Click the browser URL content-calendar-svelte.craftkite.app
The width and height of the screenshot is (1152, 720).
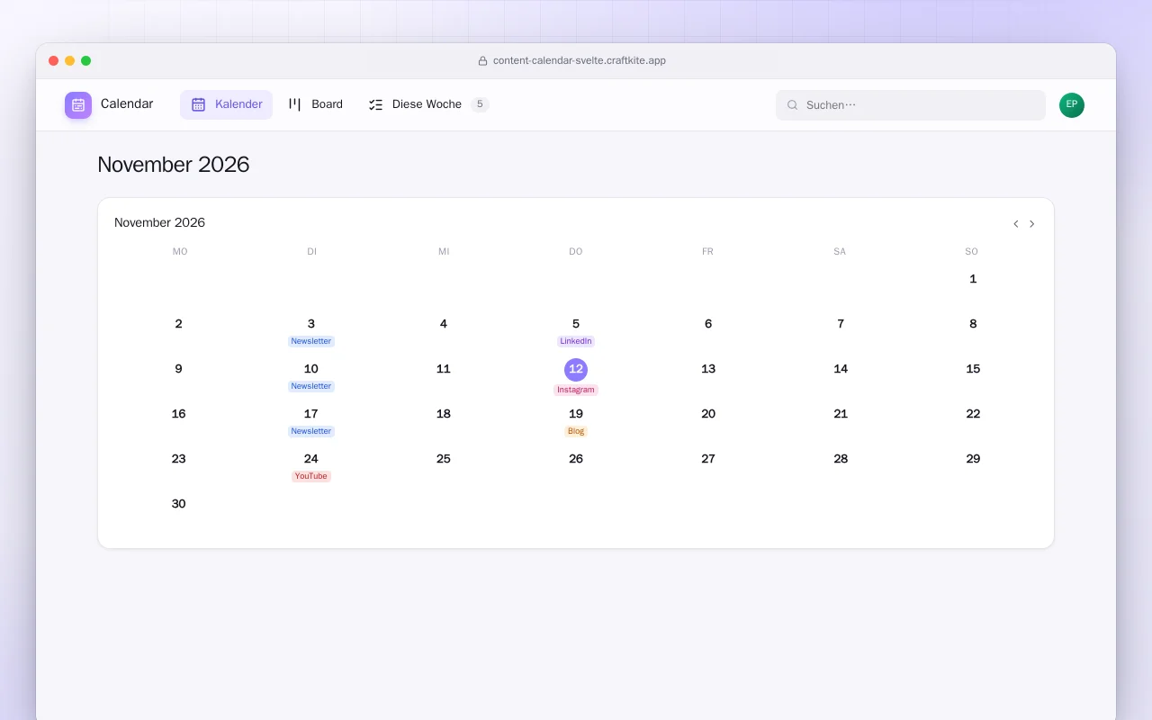[x=580, y=61]
